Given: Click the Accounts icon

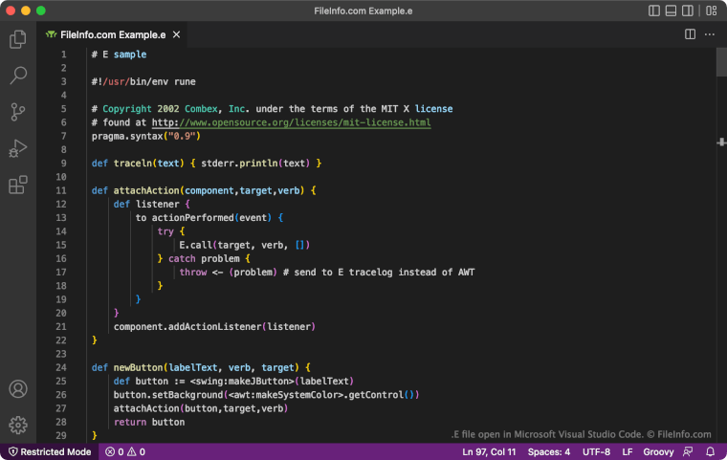Looking at the screenshot, I should point(17,389).
